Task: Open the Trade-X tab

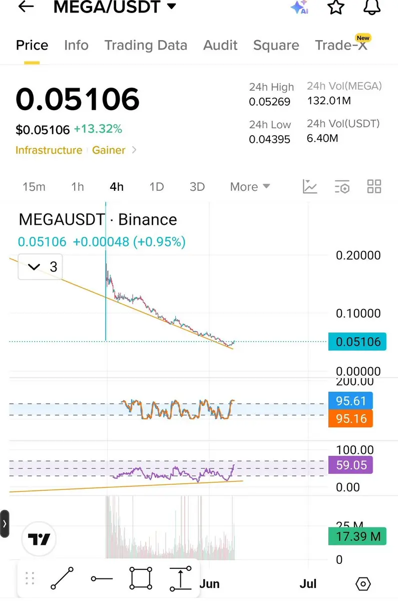Action: (342, 45)
